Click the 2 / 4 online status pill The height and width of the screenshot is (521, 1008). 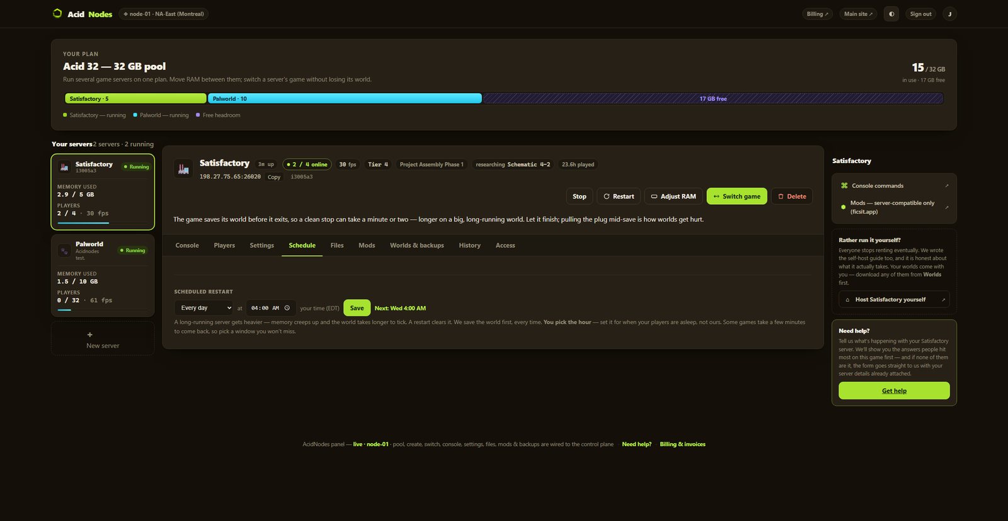pyautogui.click(x=307, y=164)
